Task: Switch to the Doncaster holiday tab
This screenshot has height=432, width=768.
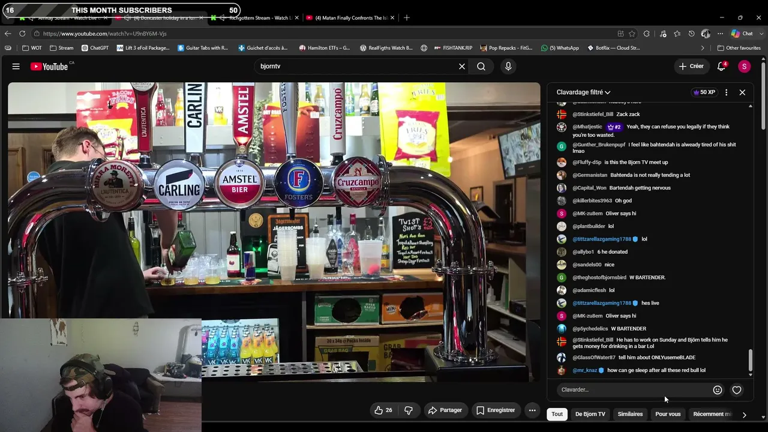Action: 160,18
